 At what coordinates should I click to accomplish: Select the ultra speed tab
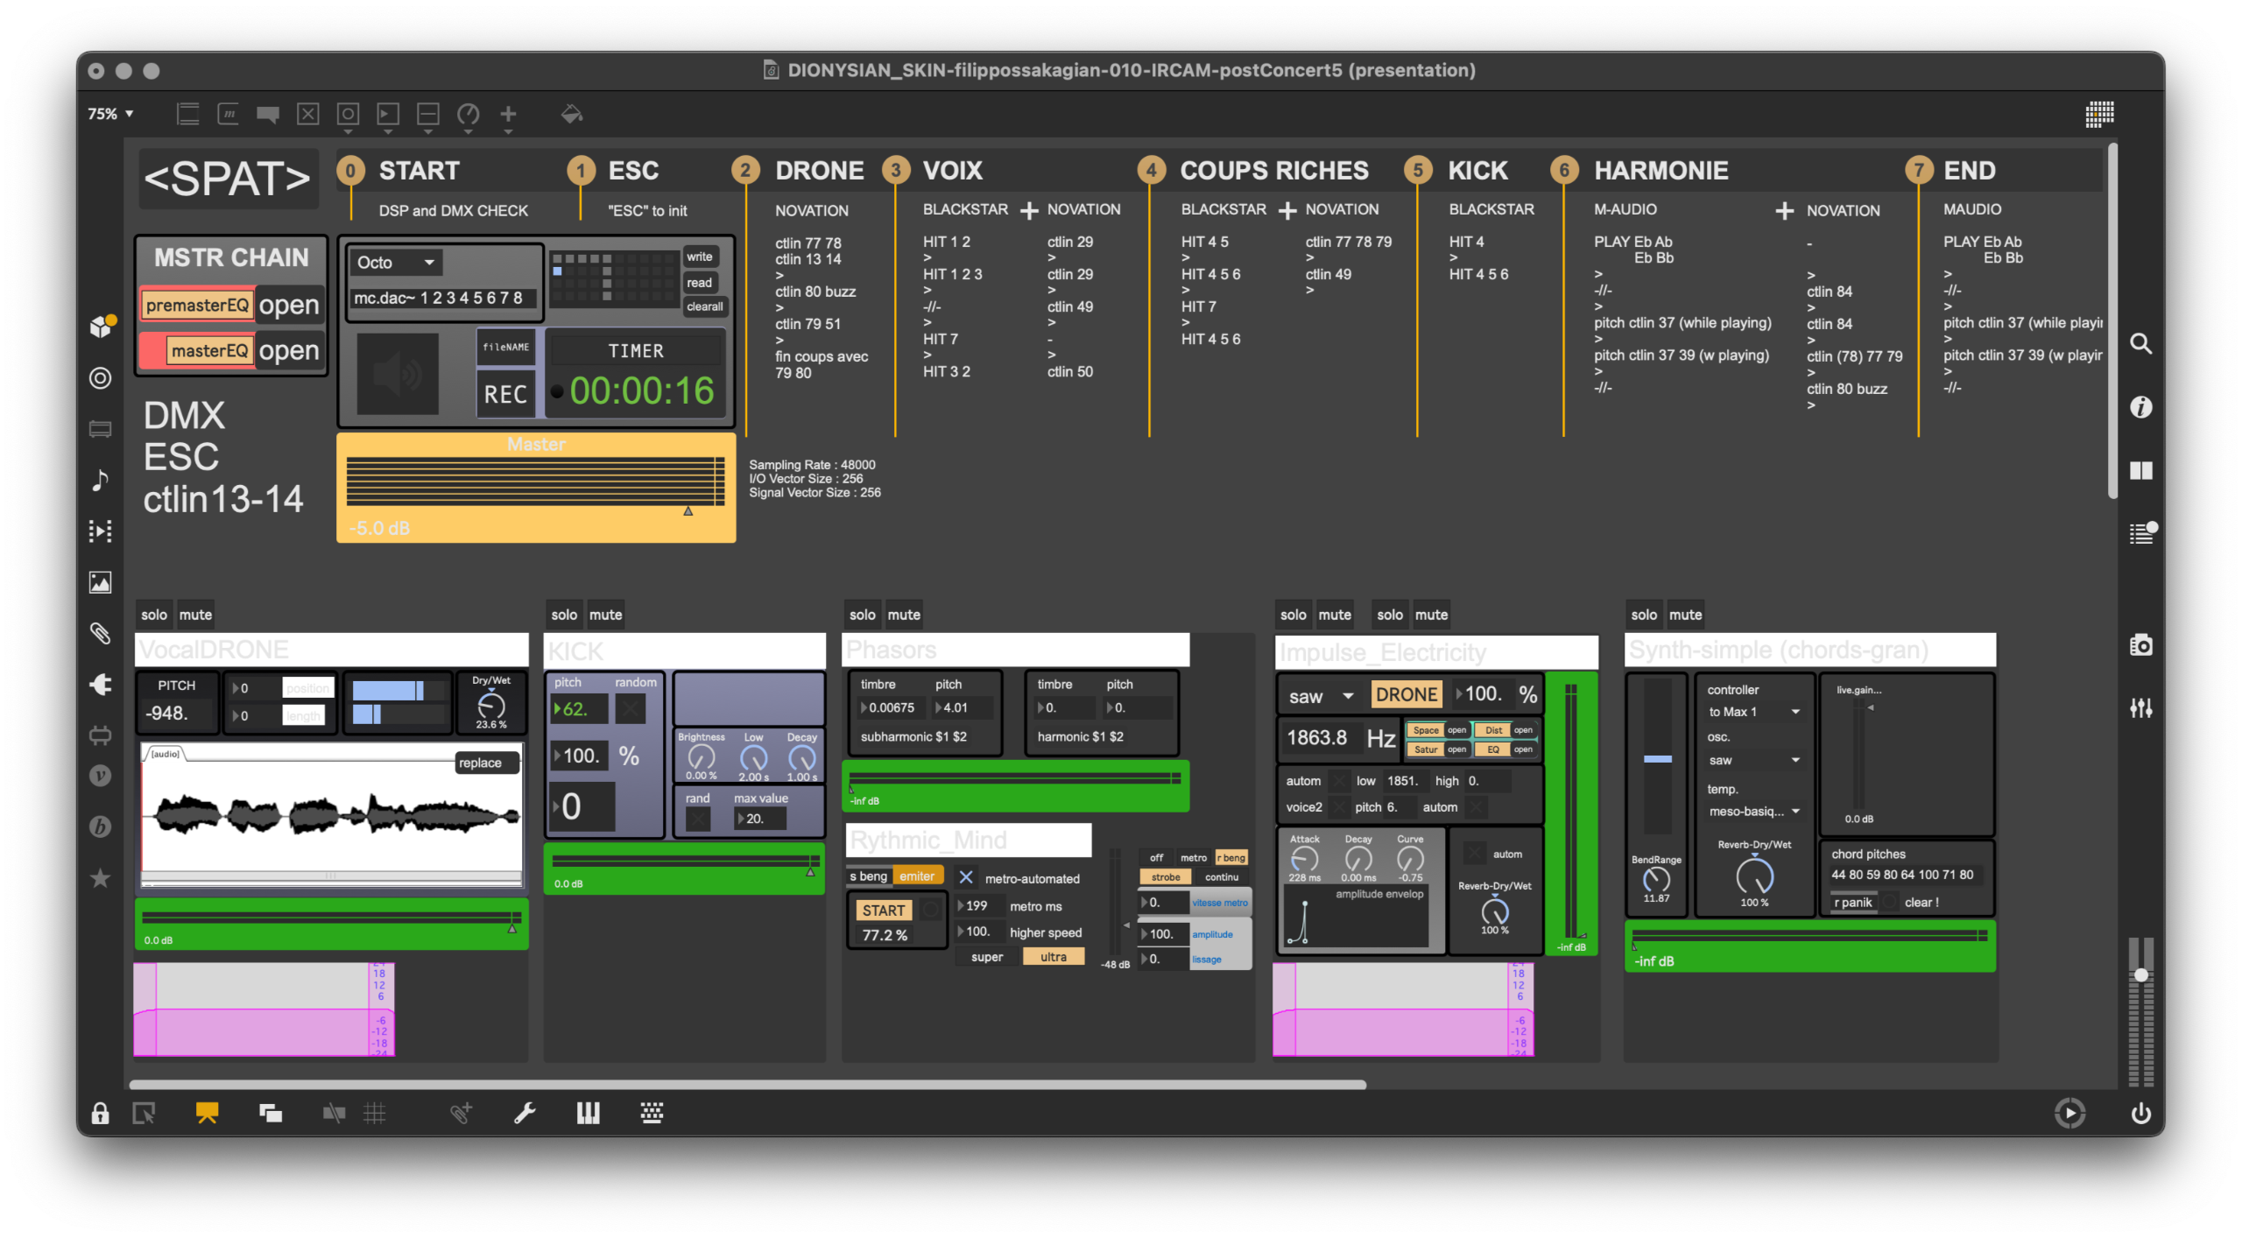[x=1053, y=957]
